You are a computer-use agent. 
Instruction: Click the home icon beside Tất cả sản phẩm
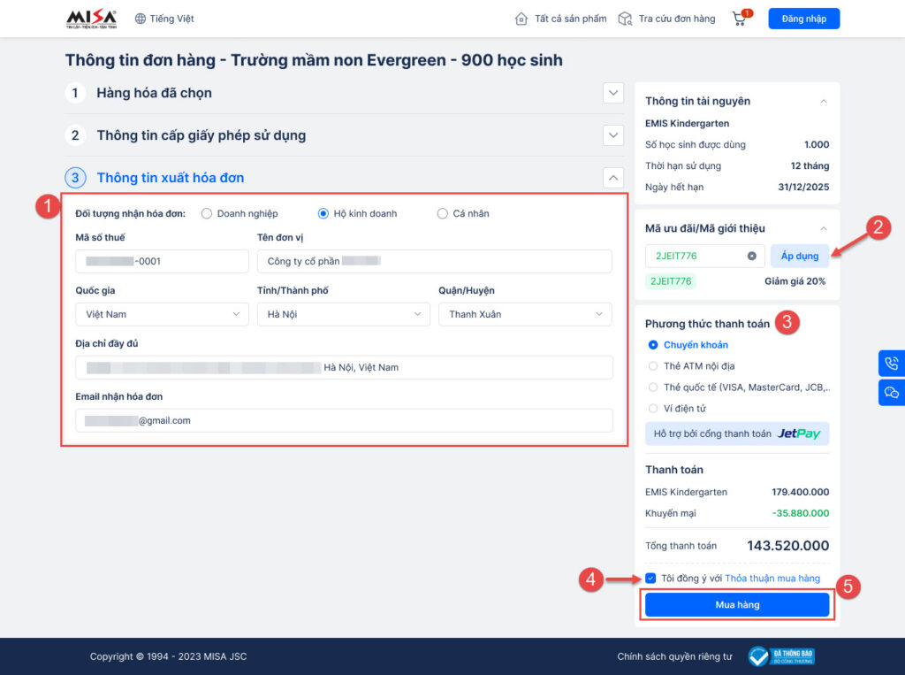[521, 19]
